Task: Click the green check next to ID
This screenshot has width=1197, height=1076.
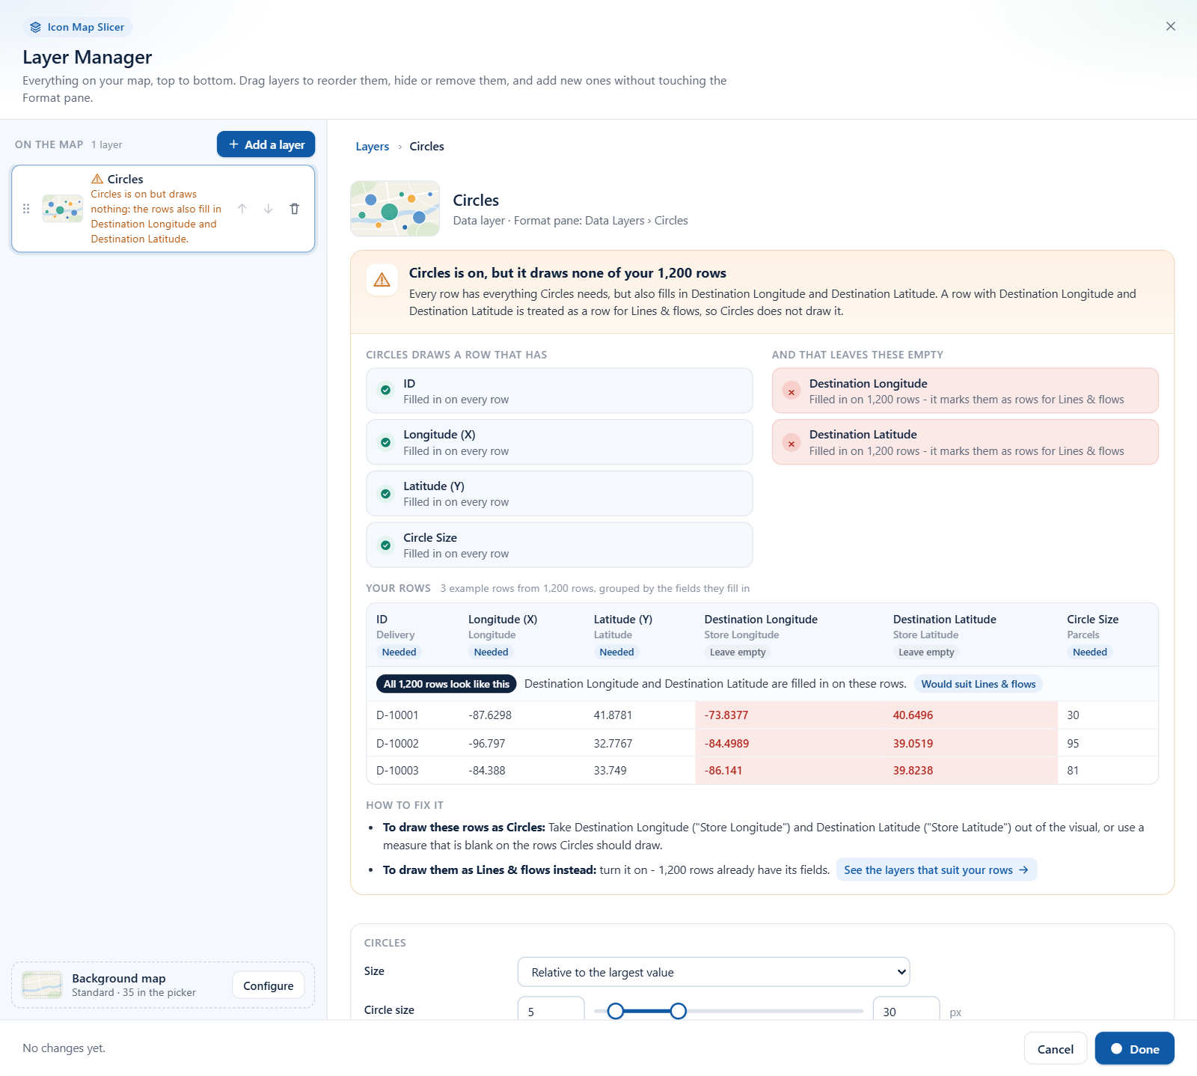Action: (x=385, y=390)
